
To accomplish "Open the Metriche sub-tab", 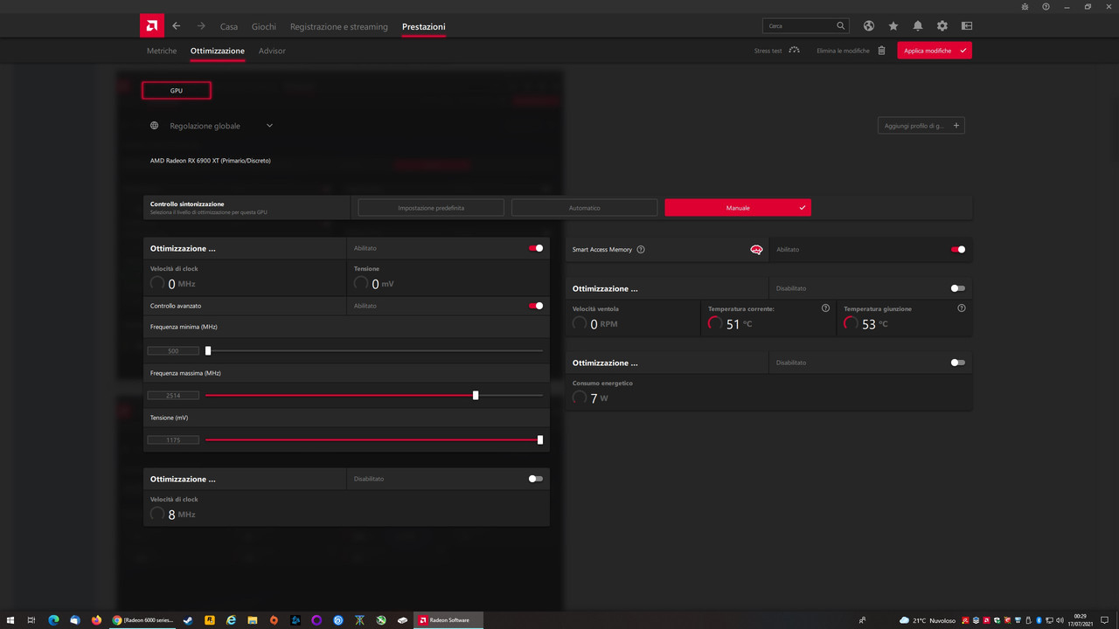I will (162, 51).
